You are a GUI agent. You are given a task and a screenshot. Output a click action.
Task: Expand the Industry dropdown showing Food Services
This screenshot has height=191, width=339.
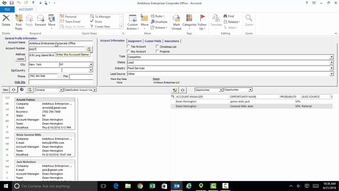pos(332,68)
